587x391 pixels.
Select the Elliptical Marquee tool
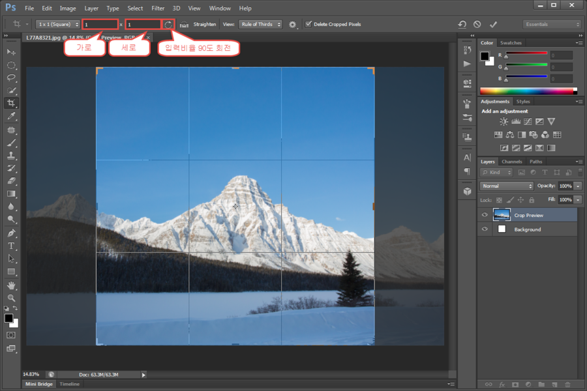click(x=11, y=65)
